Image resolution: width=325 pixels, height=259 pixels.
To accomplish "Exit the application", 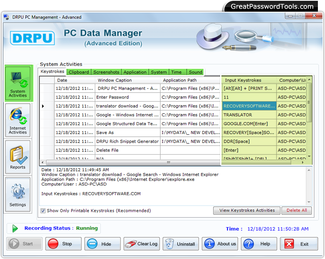I will pos(299,244).
